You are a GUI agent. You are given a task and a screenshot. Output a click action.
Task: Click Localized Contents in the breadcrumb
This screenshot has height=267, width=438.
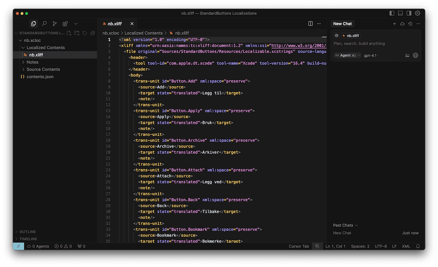tap(144, 33)
